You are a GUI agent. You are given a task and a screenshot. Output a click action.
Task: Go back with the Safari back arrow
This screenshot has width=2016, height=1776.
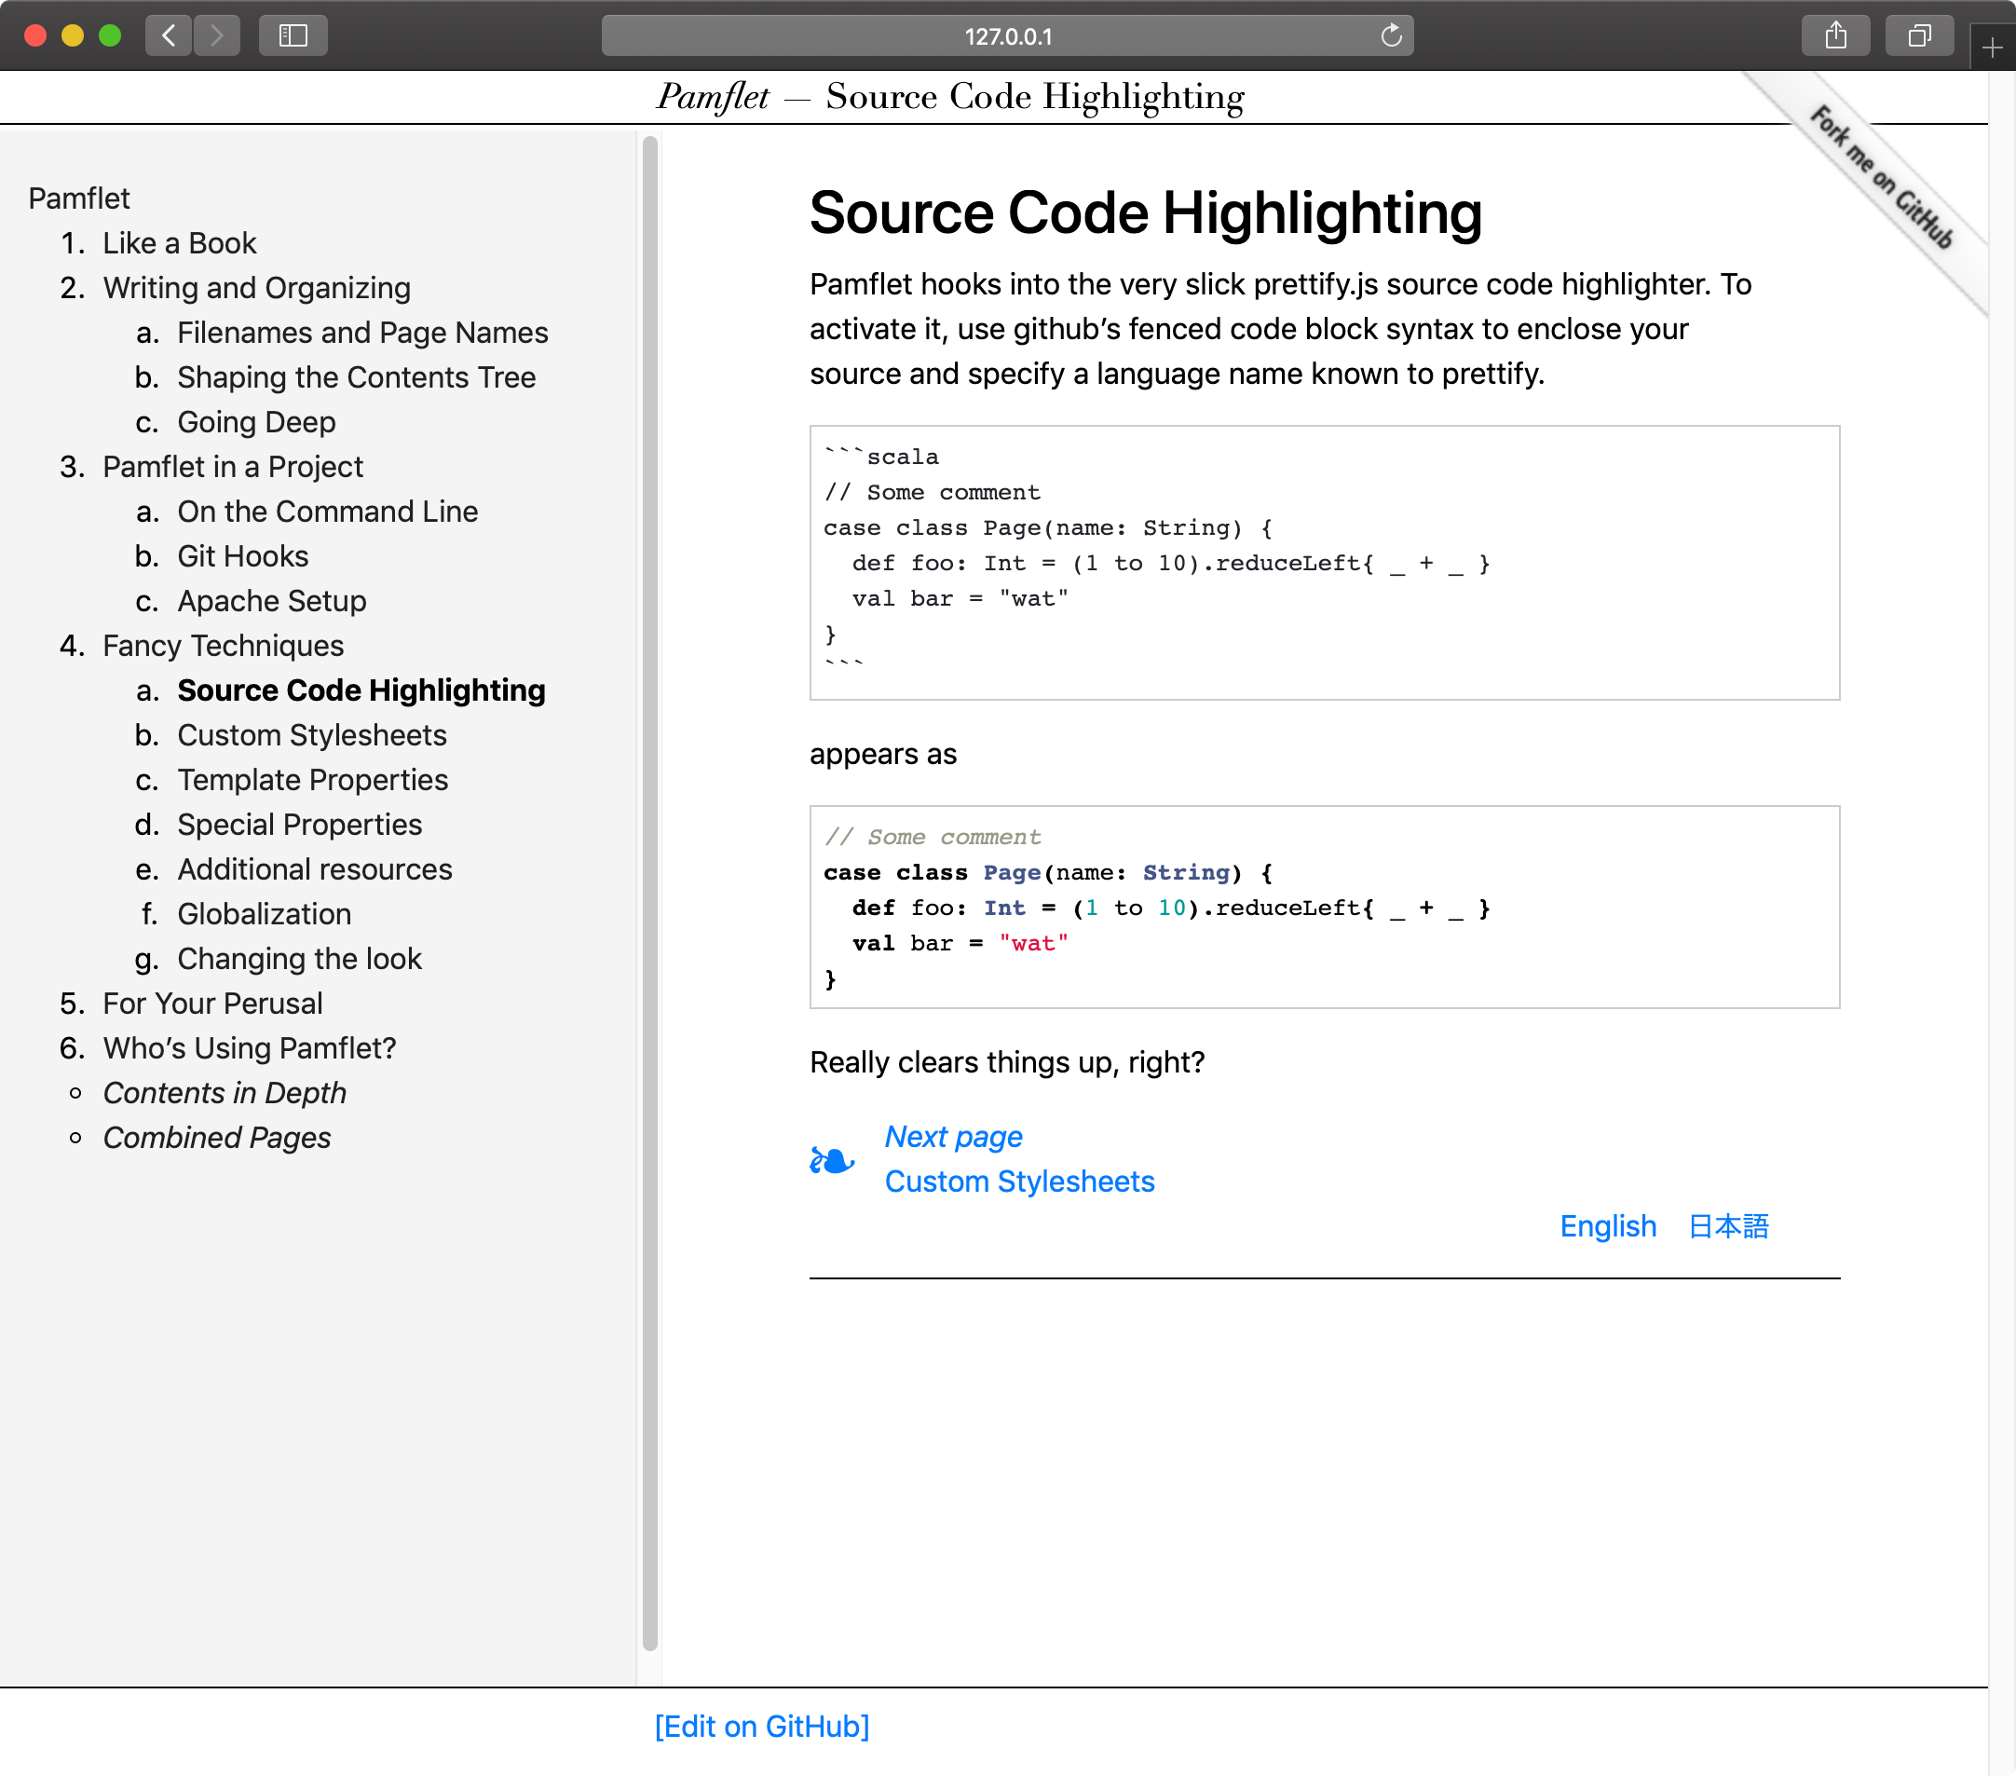click(x=169, y=36)
